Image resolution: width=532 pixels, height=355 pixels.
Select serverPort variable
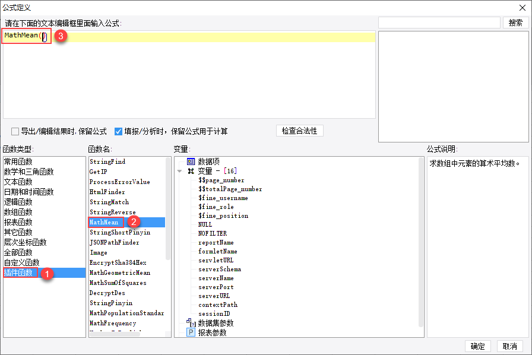pyautogui.click(x=216, y=287)
